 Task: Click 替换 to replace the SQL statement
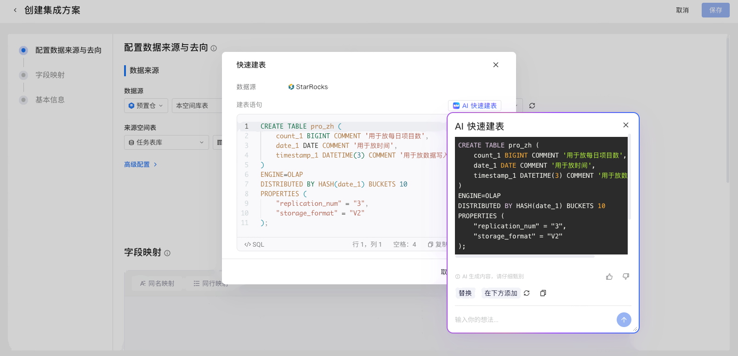coord(465,293)
